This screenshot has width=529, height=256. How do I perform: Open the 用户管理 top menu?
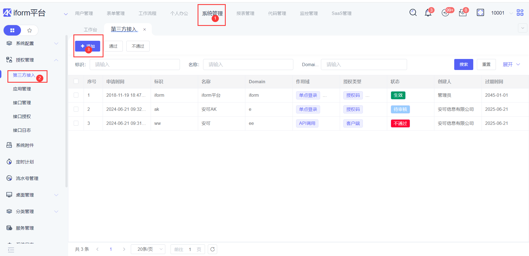pyautogui.click(x=84, y=13)
